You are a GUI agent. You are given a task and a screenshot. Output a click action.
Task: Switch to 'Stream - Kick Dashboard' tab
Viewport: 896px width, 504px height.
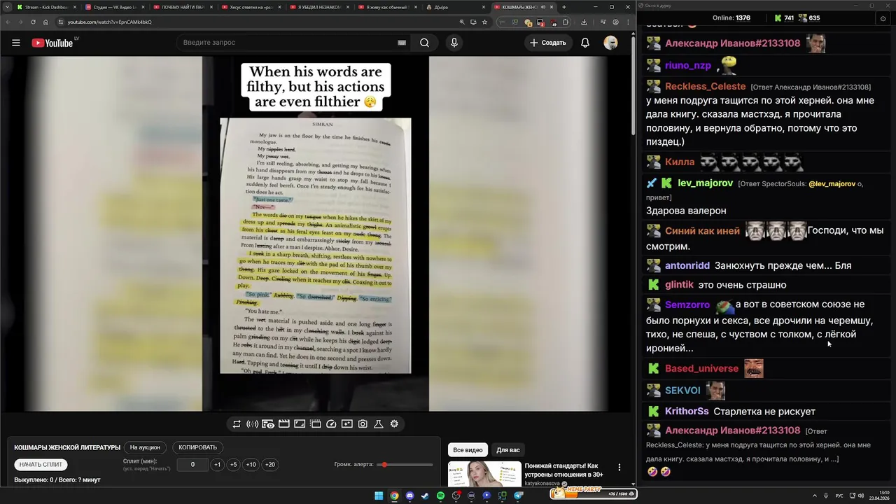click(45, 7)
